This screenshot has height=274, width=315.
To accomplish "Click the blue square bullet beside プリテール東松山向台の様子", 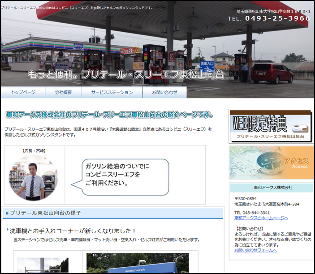I will point(7,213).
